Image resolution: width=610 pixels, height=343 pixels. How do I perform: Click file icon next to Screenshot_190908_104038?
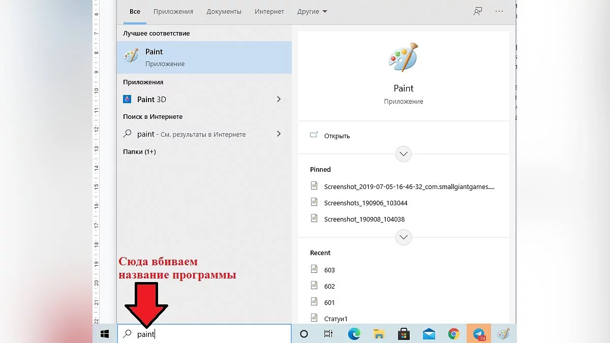(314, 219)
